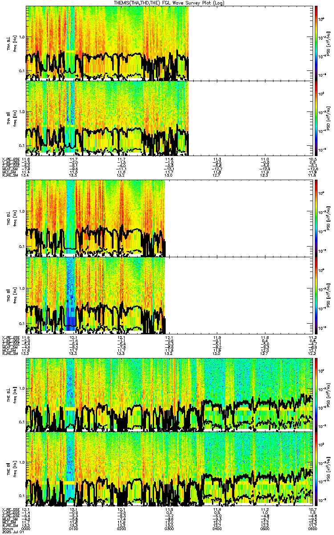Click the PSD color bar beside THA B-parallel
Viewport: 334px width, 535px height.
point(316,117)
